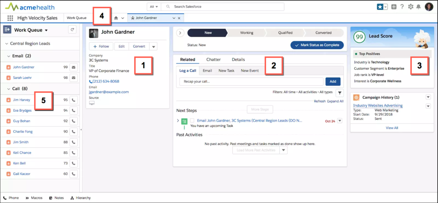438x203 pixels.
Task: Check the Email John Gardner task checkbox
Action: coord(192,121)
